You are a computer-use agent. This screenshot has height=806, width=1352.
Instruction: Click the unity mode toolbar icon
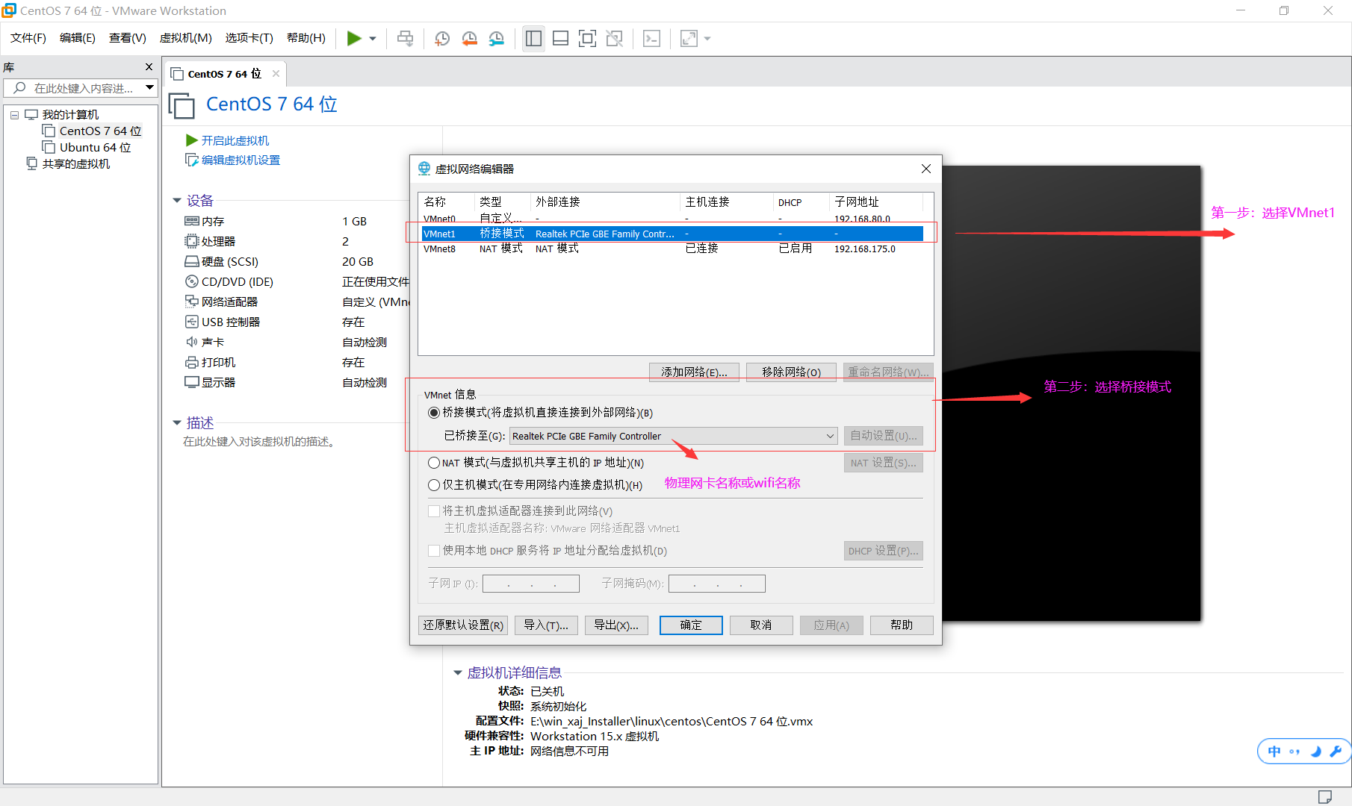pos(614,38)
